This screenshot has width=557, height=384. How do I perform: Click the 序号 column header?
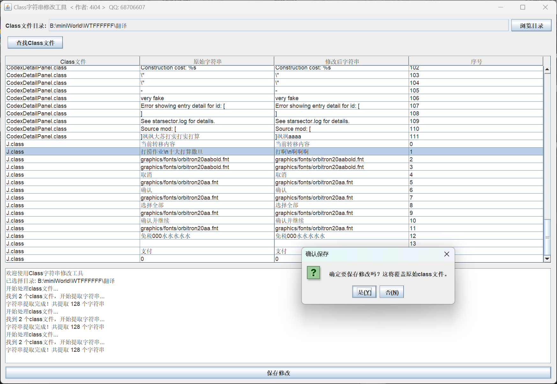pos(476,61)
